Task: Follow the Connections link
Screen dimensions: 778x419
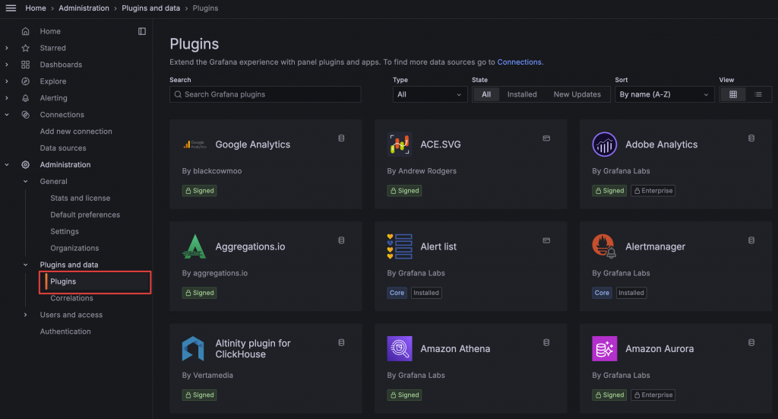Action: pos(520,62)
